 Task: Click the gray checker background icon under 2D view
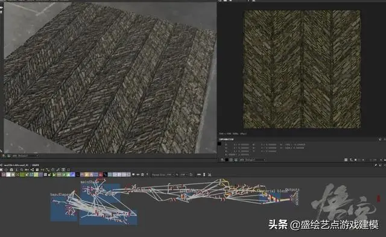(x=230, y=160)
